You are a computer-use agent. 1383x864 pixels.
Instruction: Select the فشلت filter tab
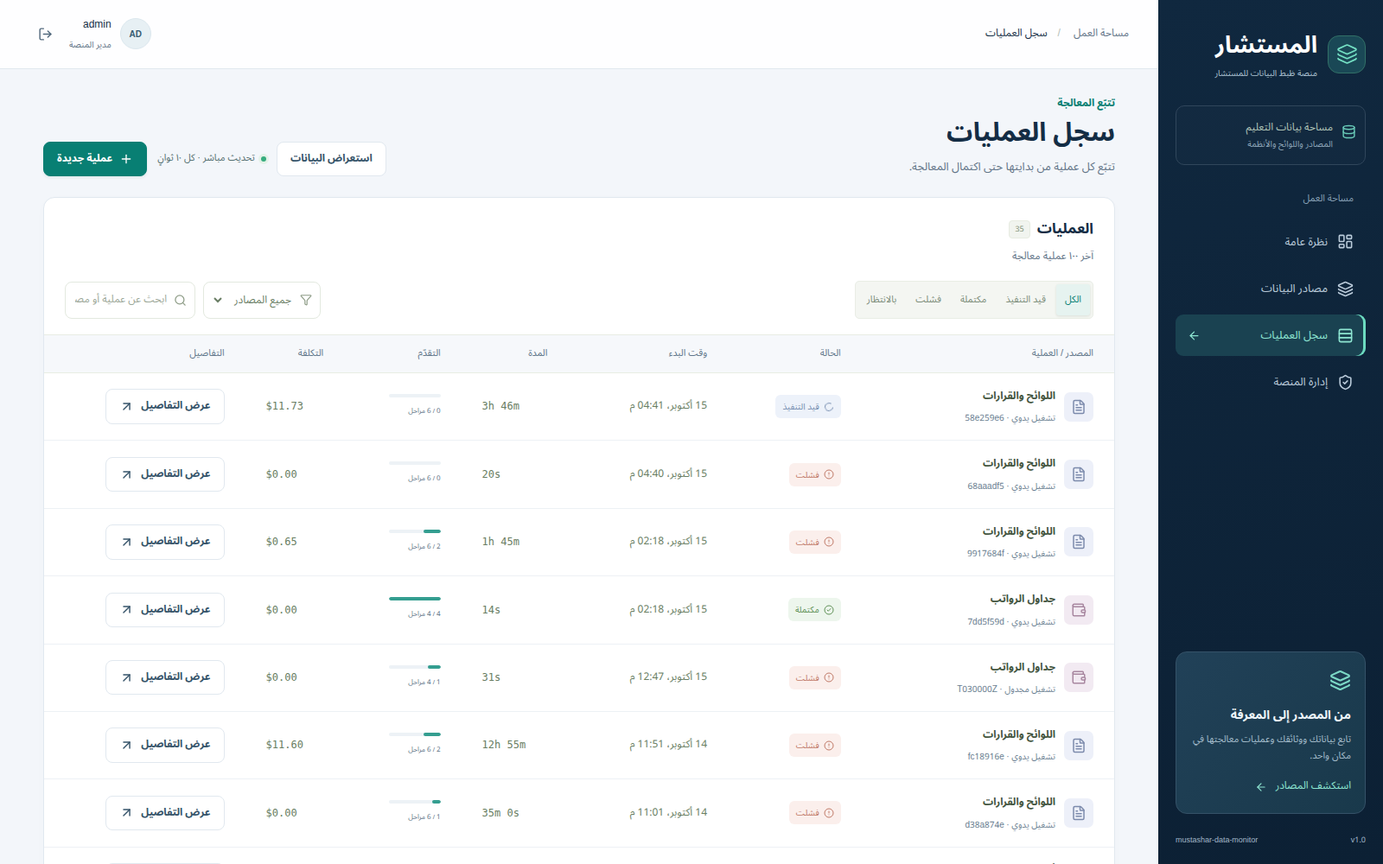click(928, 300)
